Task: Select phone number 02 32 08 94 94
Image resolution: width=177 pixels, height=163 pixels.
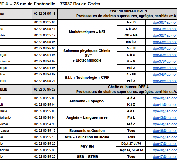Action: coord(45,117)
